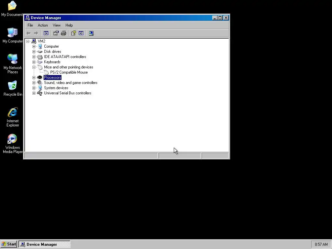332x249 pixels.
Task: Toggle the Show/Hide Action Pane toolbar icon
Action: click(x=81, y=33)
